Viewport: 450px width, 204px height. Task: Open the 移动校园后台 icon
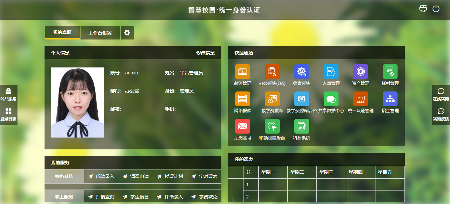tap(272, 126)
